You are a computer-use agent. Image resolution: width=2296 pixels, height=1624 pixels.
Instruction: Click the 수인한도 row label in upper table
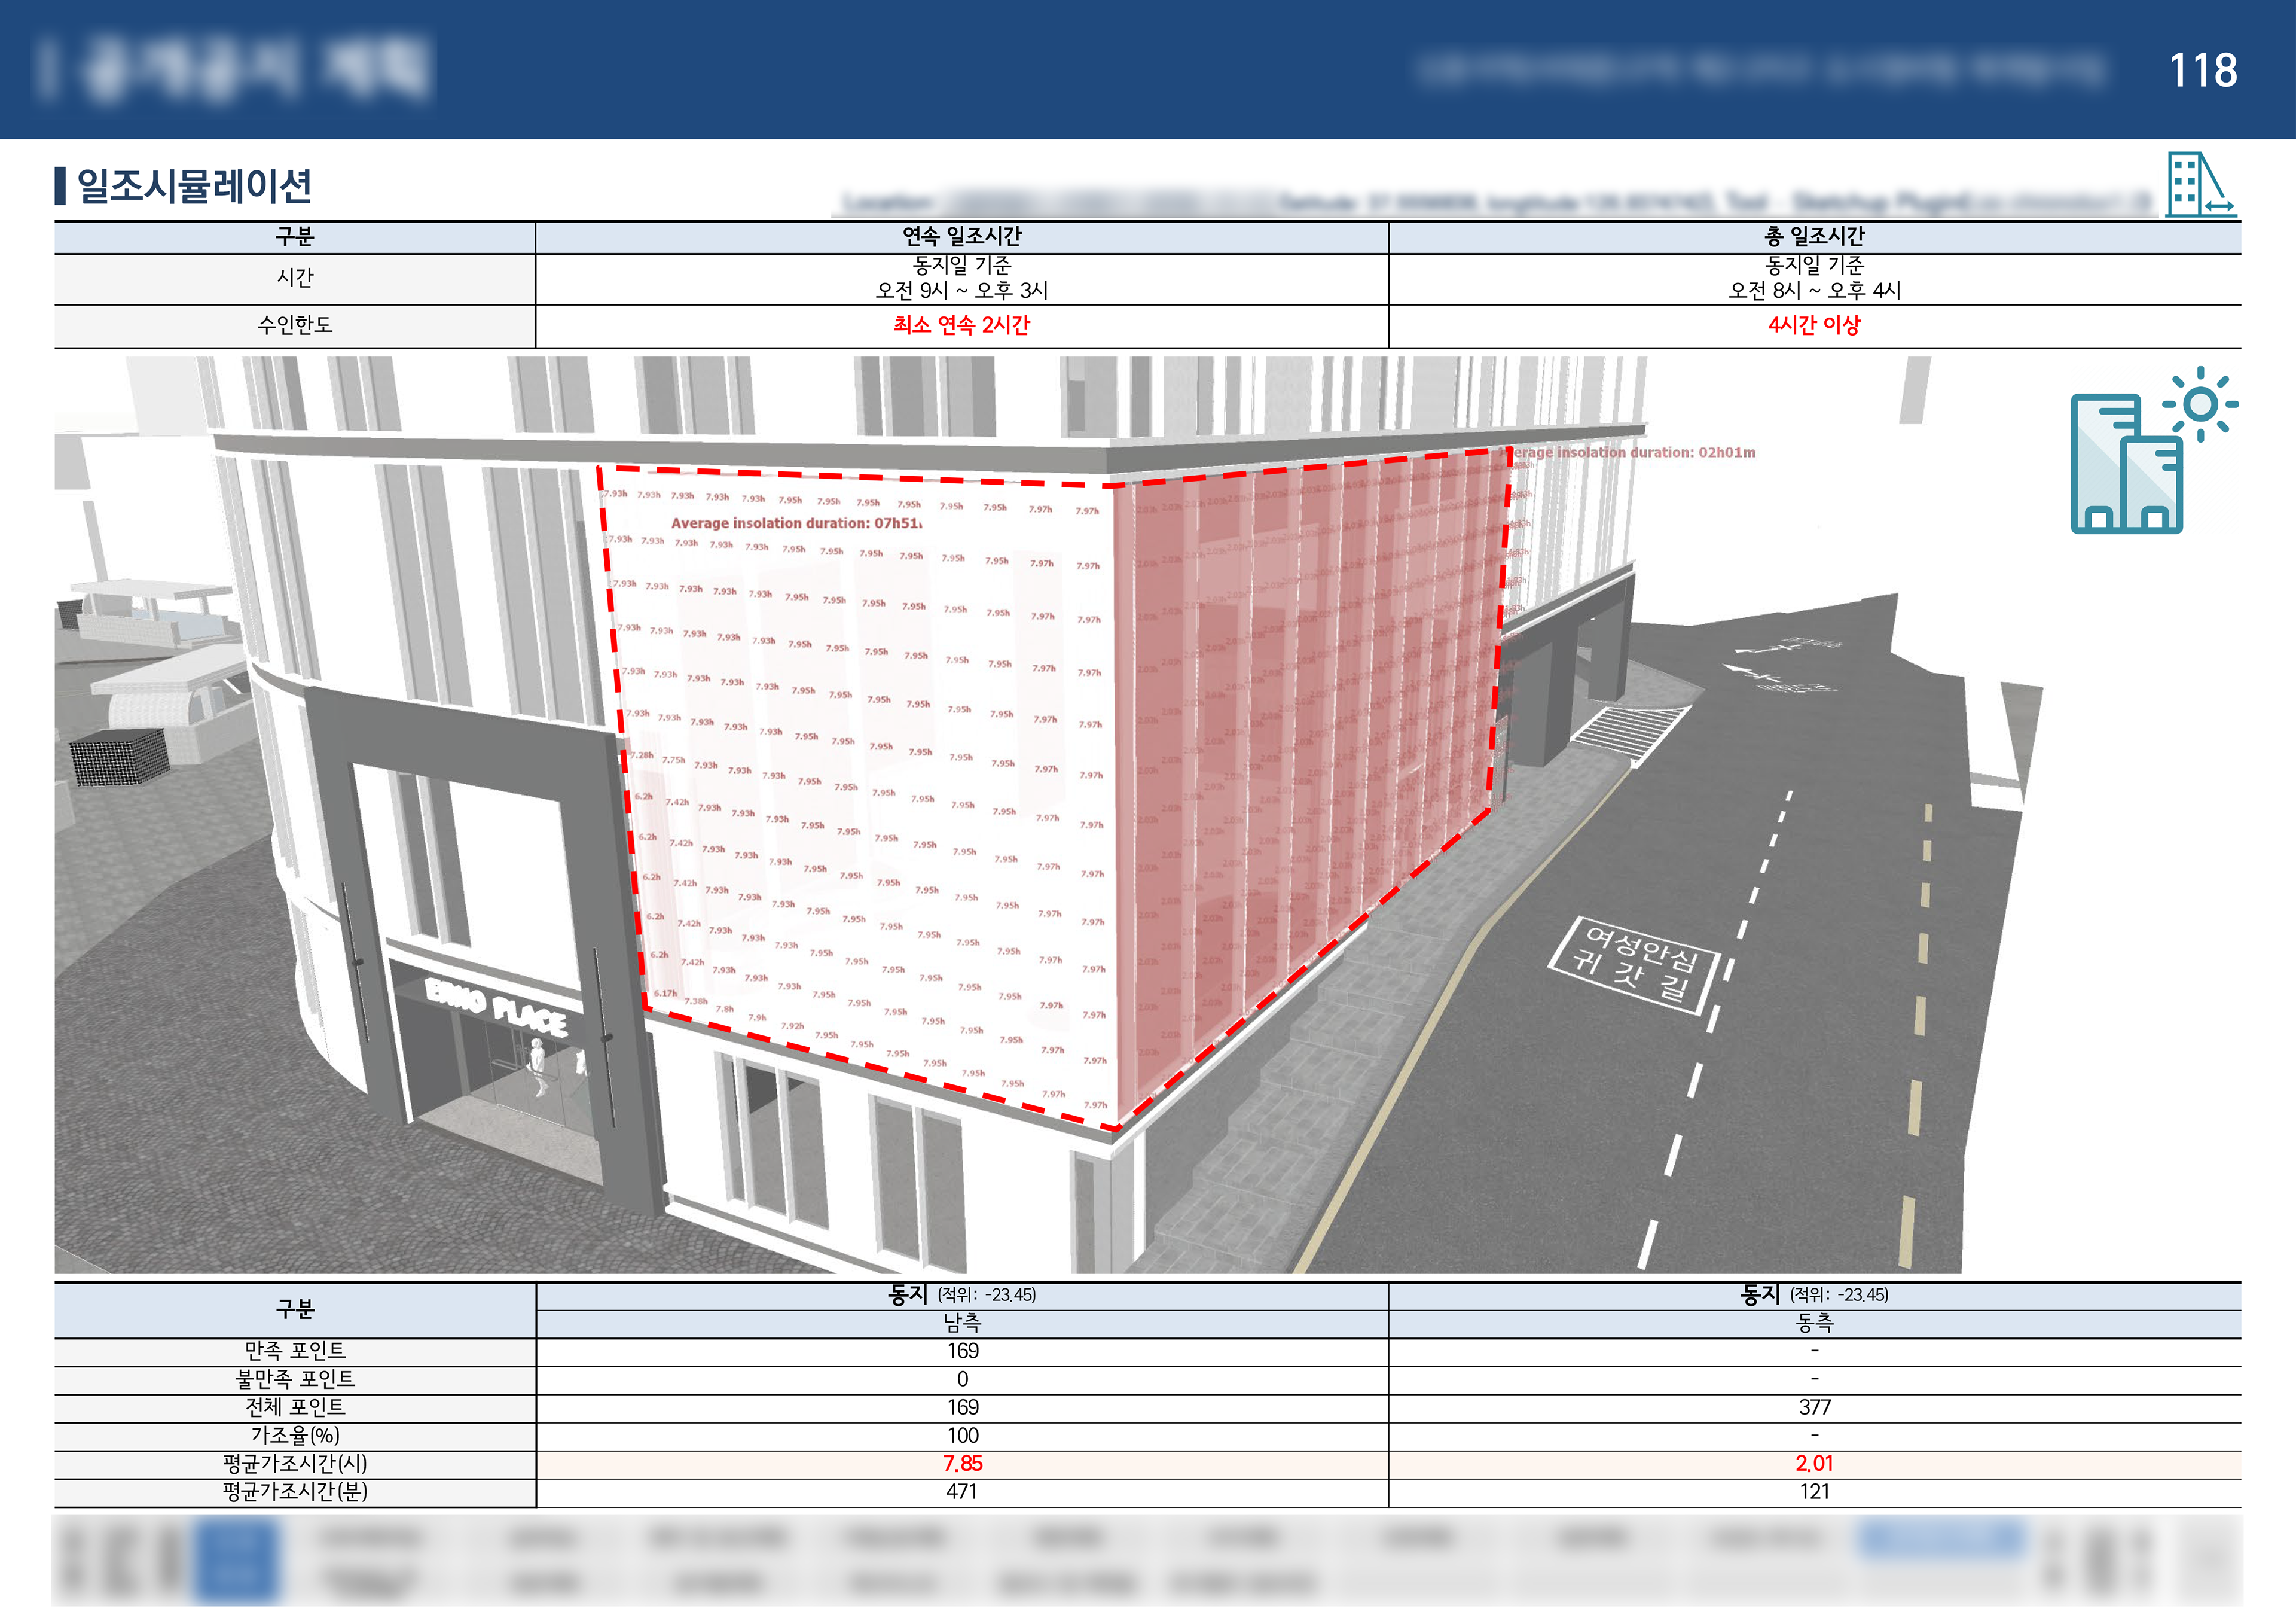295,325
